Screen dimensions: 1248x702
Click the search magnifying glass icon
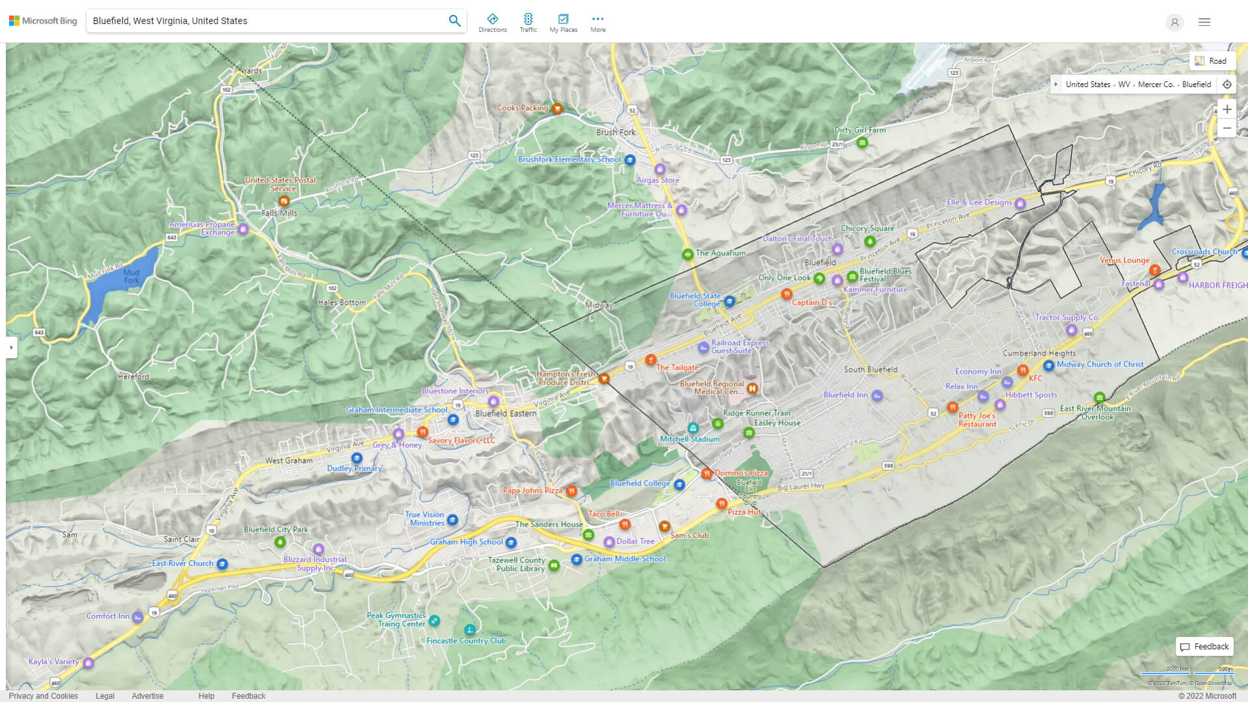coord(454,20)
